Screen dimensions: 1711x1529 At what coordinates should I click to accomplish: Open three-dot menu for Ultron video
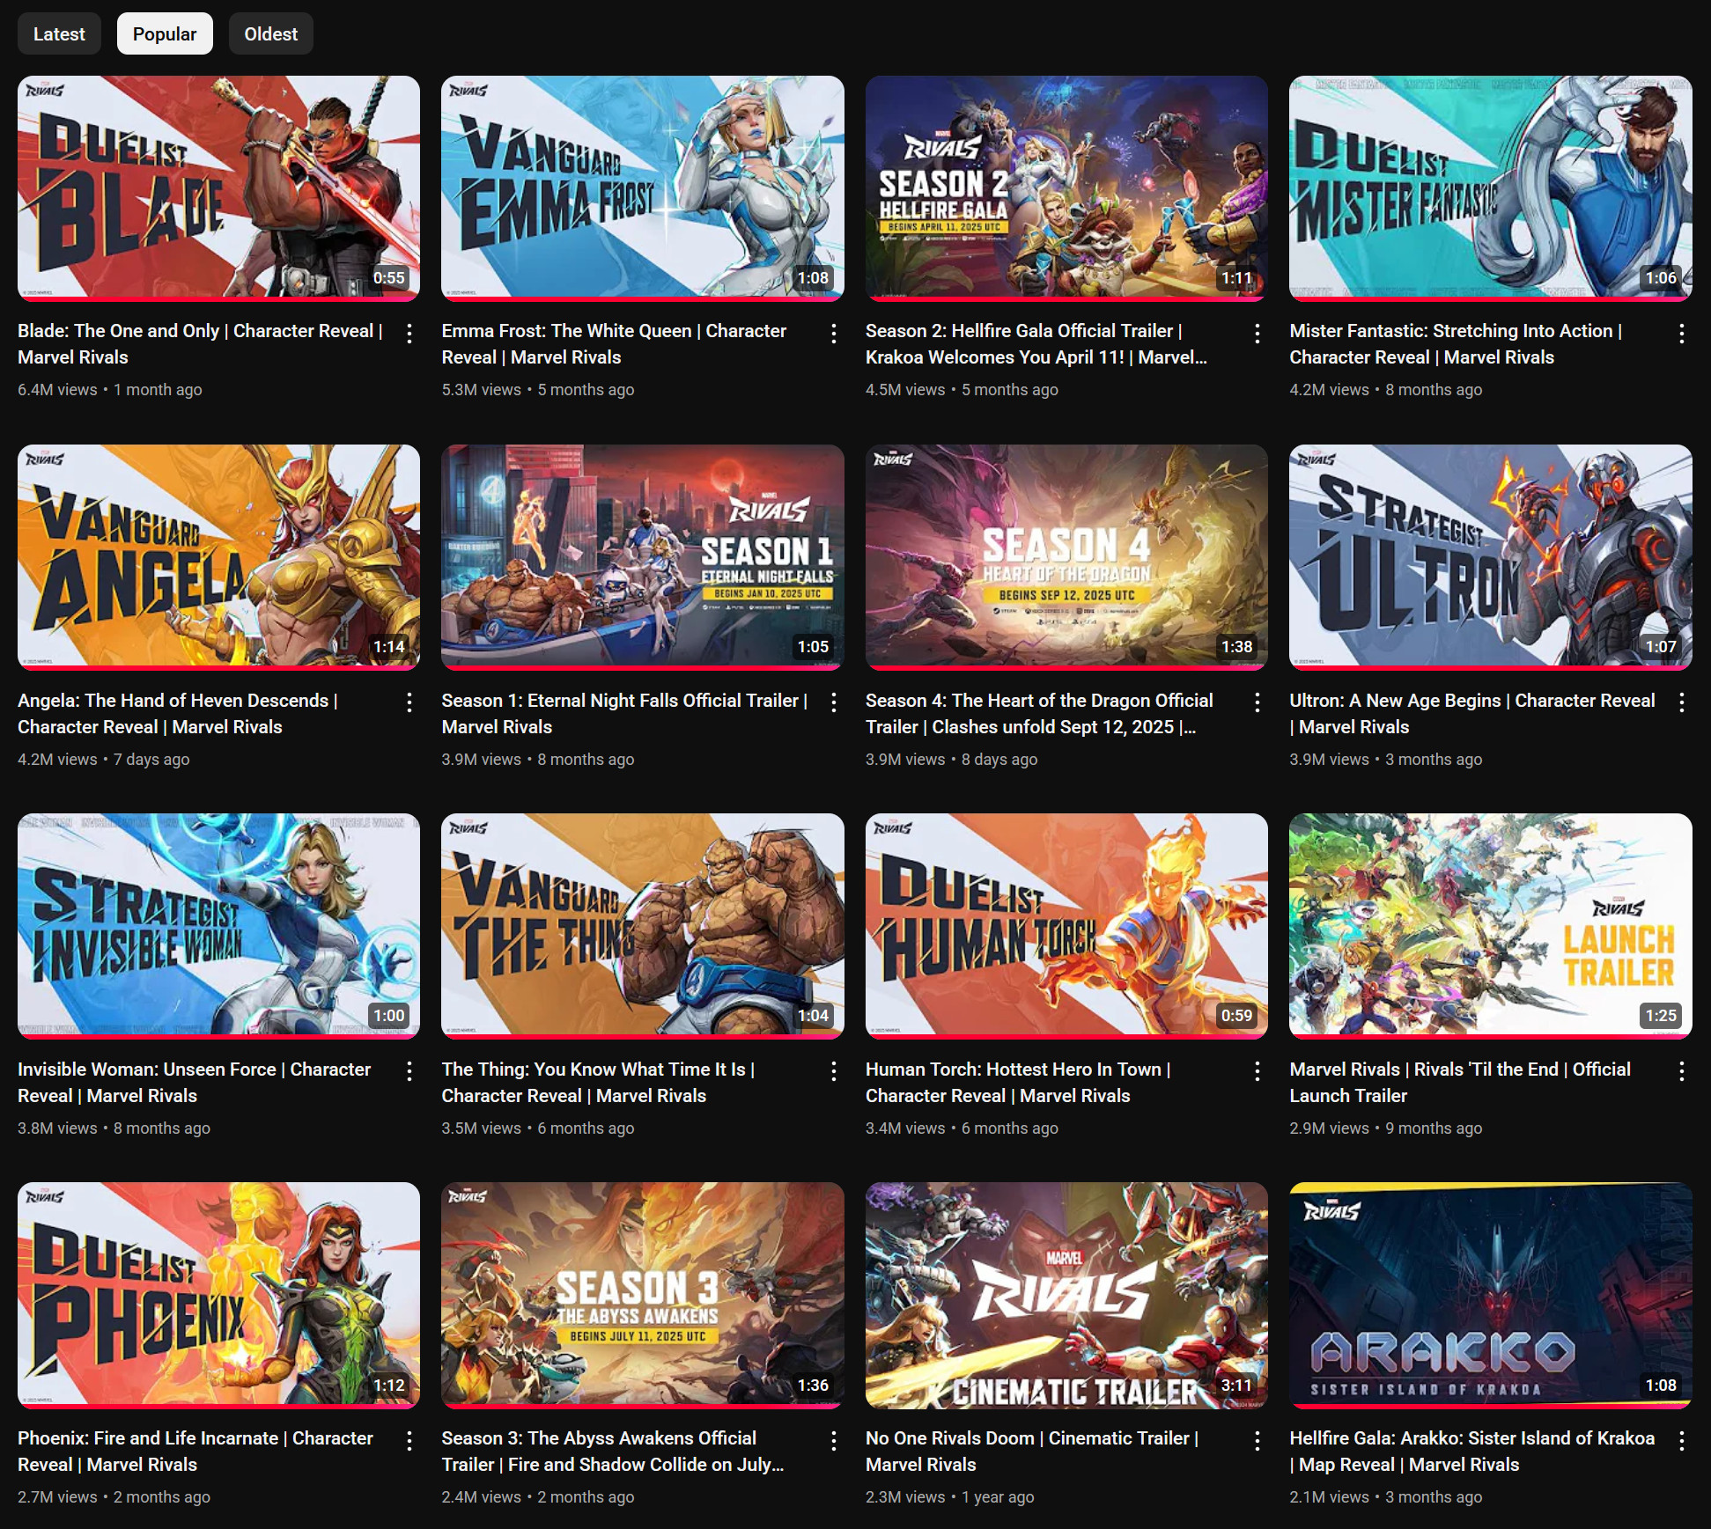pyautogui.click(x=1681, y=702)
